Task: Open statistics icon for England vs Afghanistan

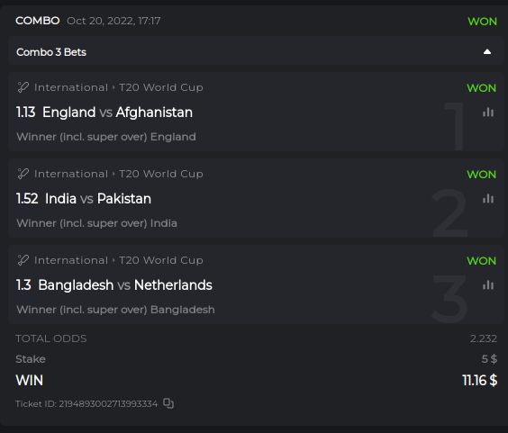Action: point(488,113)
